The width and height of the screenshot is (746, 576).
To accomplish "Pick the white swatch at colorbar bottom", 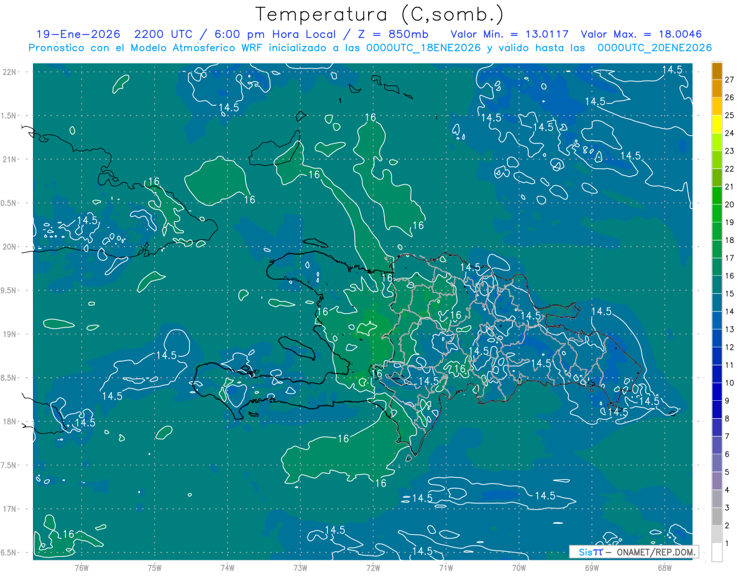I will [x=717, y=552].
